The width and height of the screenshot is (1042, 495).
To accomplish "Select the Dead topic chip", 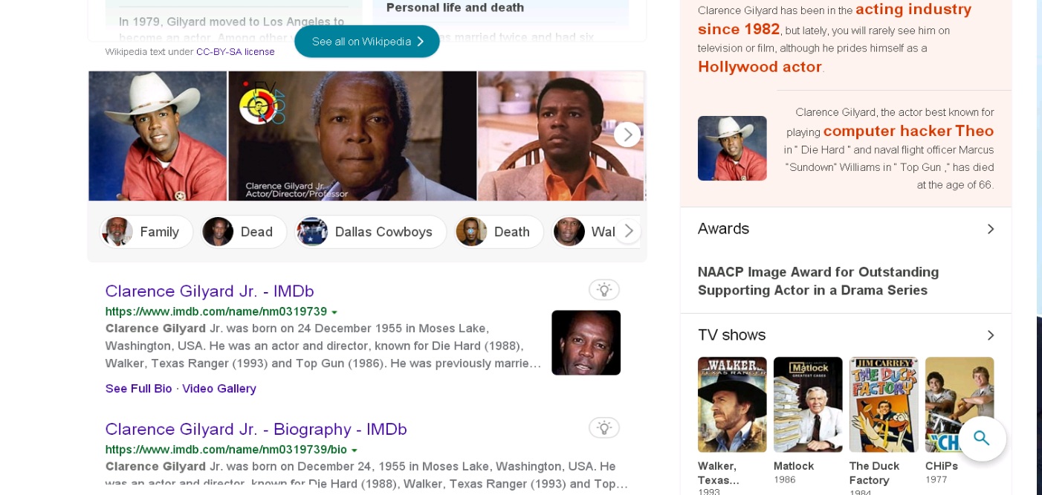I will [x=243, y=232].
